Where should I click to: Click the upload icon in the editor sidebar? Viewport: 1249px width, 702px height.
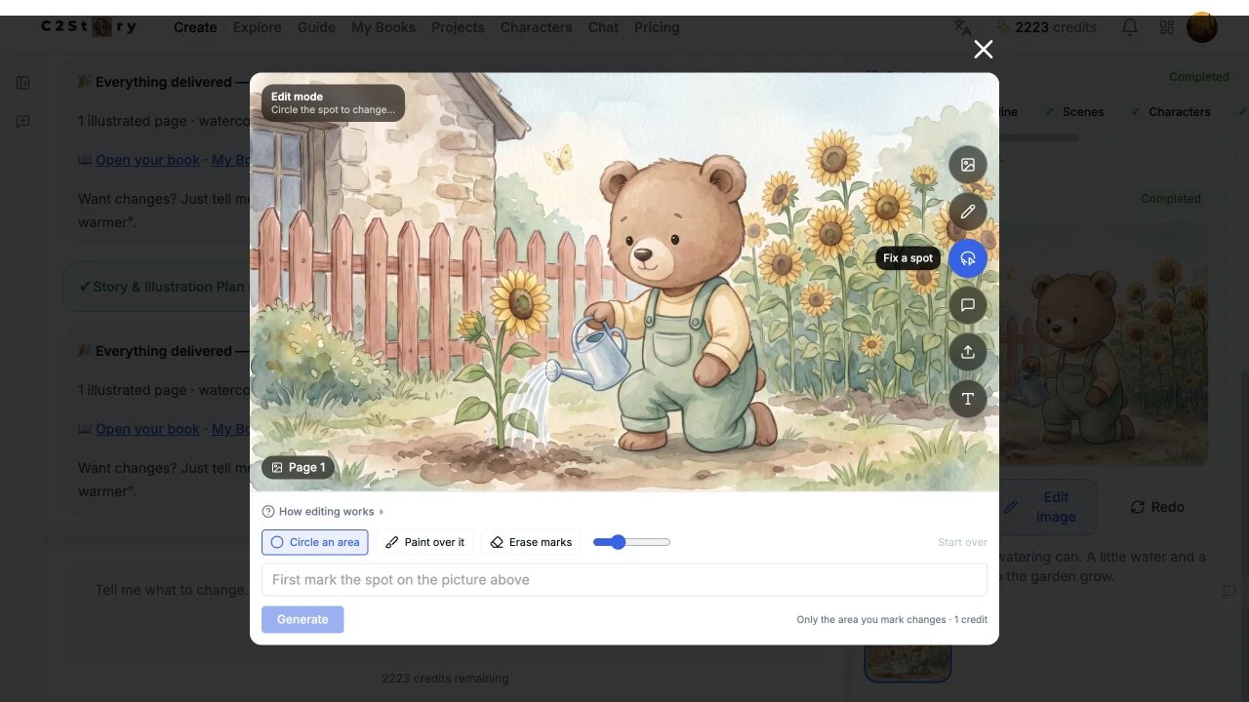968,352
